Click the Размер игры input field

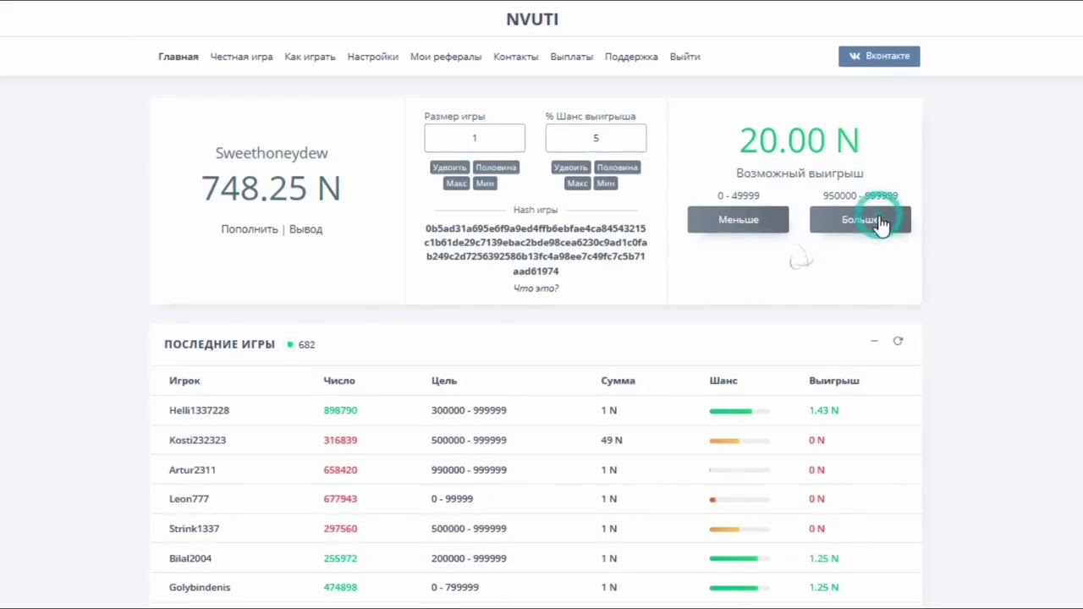(x=475, y=138)
